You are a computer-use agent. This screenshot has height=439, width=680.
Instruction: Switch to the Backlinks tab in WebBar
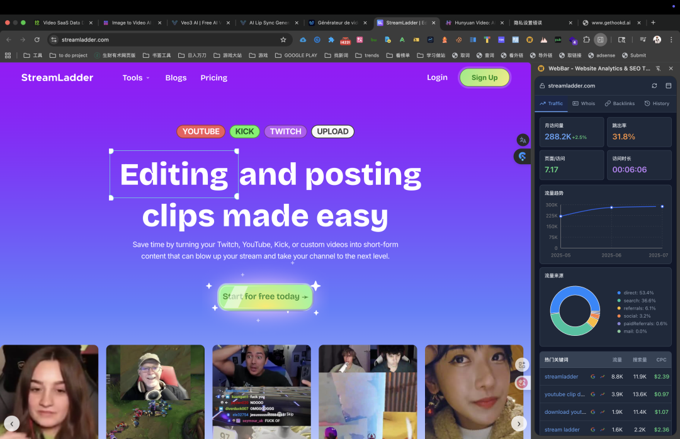pyautogui.click(x=620, y=104)
